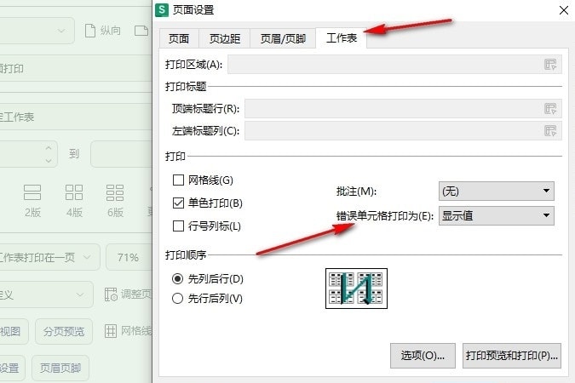Enable the 网格线(G) checkbox
Image resolution: width=575 pixels, height=383 pixels.
tap(178, 180)
